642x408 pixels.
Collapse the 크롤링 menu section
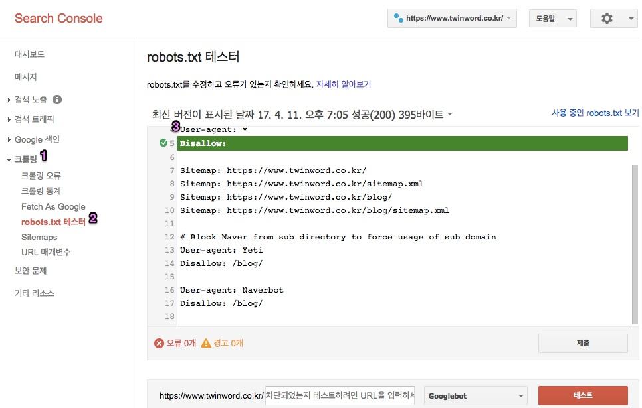(9, 159)
